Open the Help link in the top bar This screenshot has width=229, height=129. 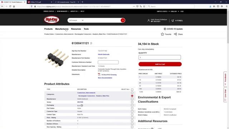click(82, 11)
